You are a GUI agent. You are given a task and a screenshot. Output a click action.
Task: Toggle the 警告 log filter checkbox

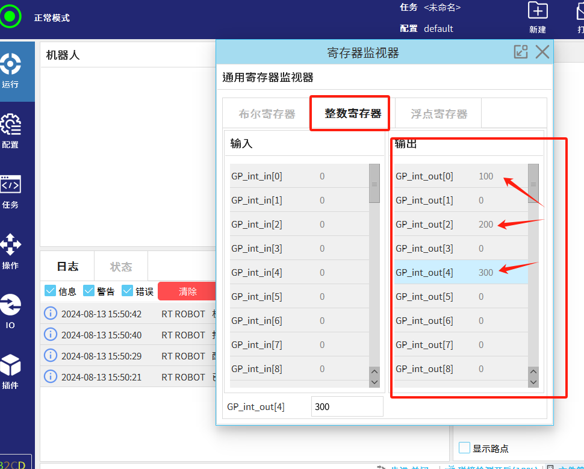(89, 291)
